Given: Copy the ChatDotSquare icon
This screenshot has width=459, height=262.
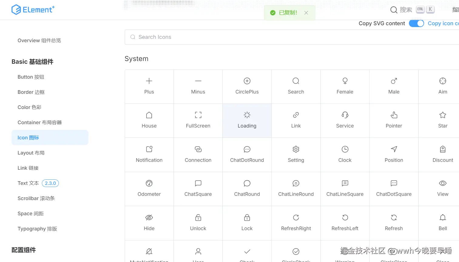Looking at the screenshot, I should click(394, 189).
